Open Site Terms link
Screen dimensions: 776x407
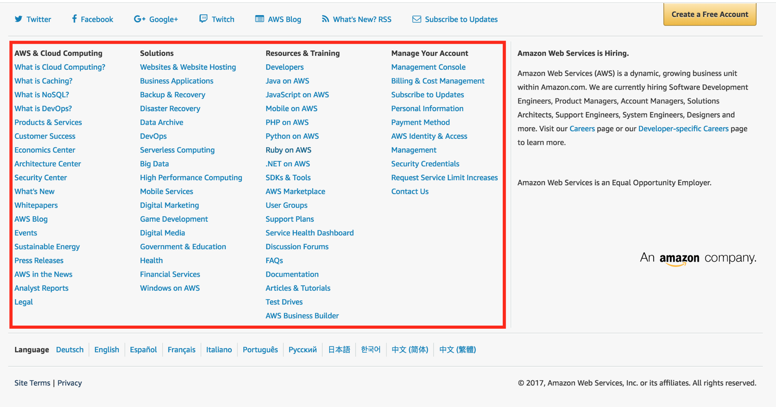click(32, 383)
